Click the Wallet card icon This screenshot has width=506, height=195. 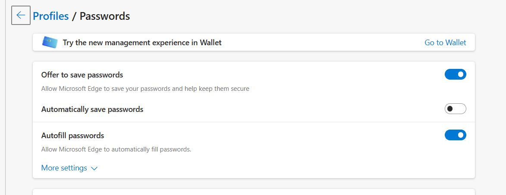(50, 42)
